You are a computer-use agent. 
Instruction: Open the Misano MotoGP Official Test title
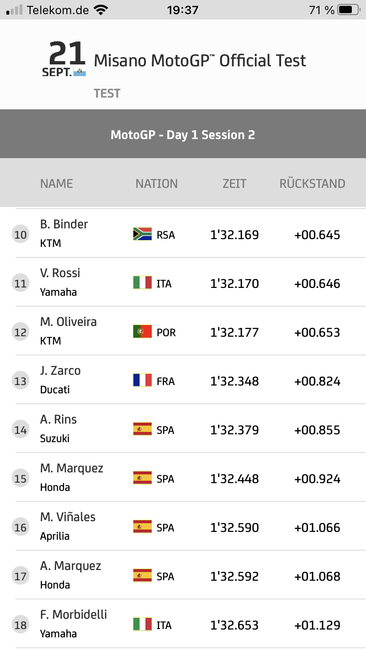(x=200, y=61)
